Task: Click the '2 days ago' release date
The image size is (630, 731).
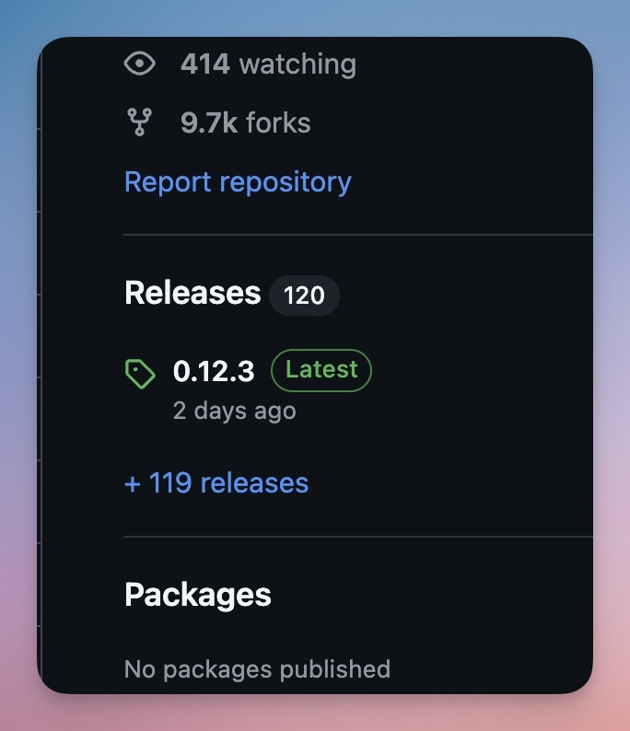Action: [235, 412]
